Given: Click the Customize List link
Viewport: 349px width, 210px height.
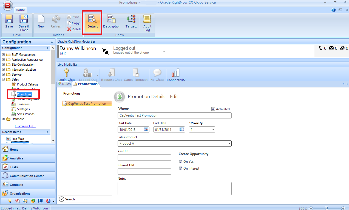Looking at the screenshot, I should tap(25, 126).
